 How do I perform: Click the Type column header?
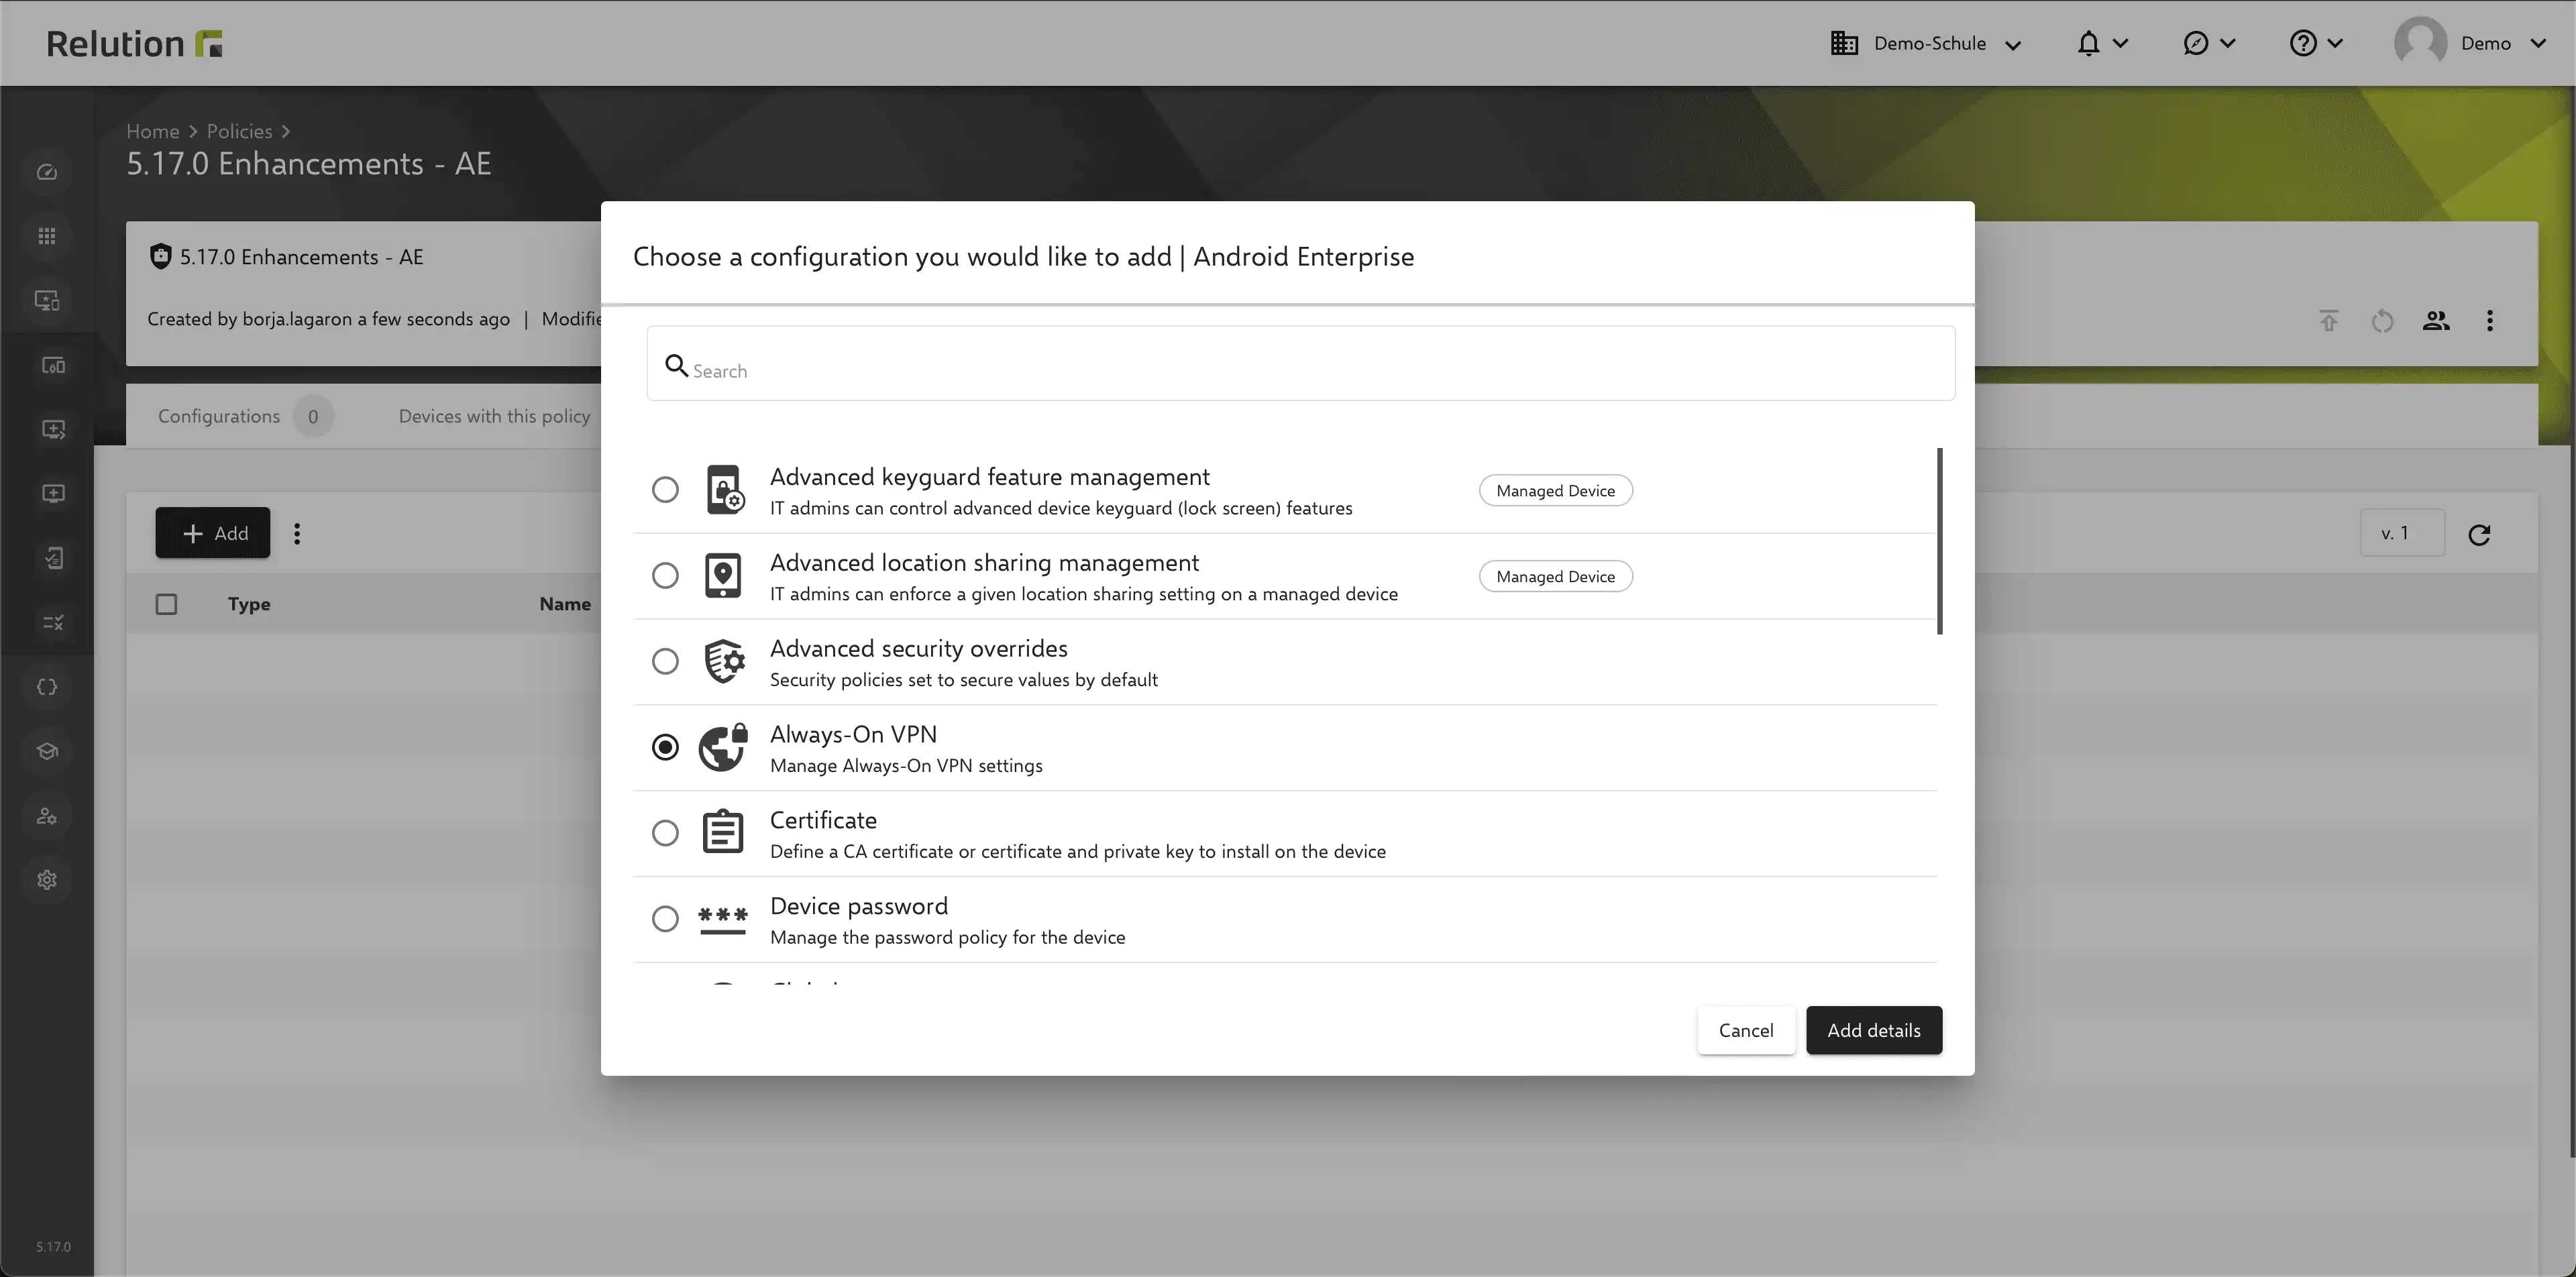(249, 604)
